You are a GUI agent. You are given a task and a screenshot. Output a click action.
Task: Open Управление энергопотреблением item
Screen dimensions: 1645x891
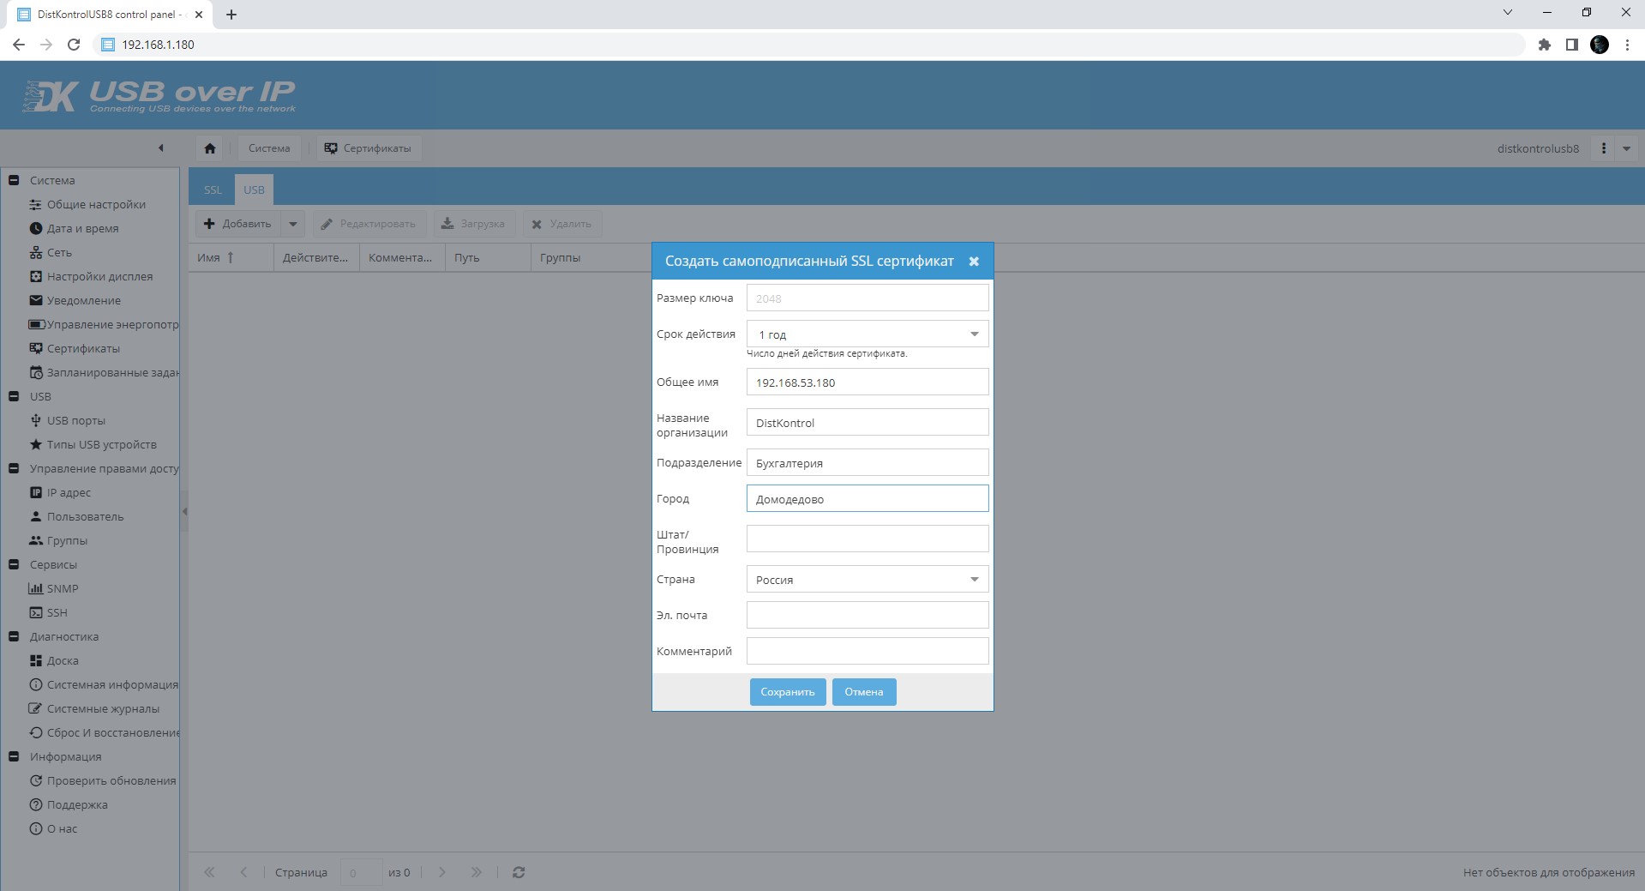tap(104, 324)
